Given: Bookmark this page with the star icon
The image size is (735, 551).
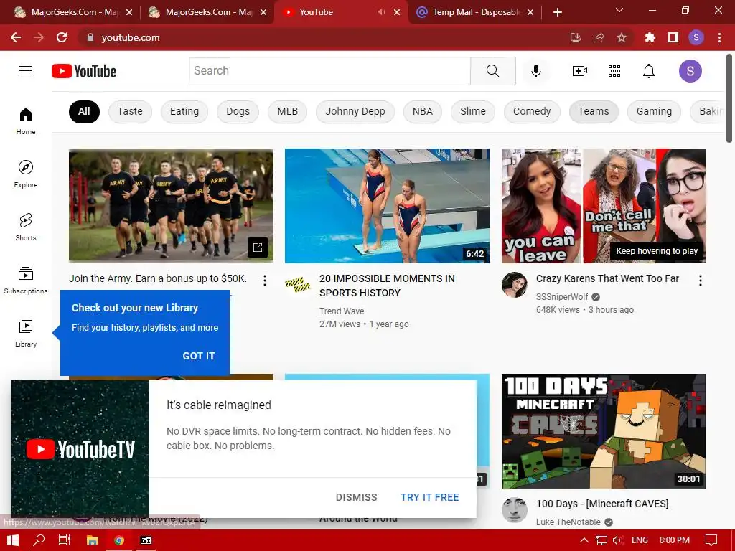Looking at the screenshot, I should click(622, 37).
